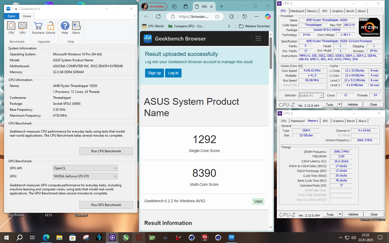Click the scrollbar down arrow in Edge

point(271,228)
